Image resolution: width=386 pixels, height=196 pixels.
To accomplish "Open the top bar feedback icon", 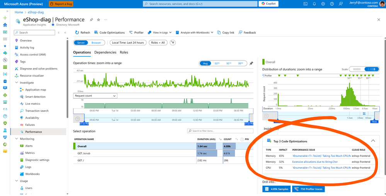I will (x=341, y=4).
